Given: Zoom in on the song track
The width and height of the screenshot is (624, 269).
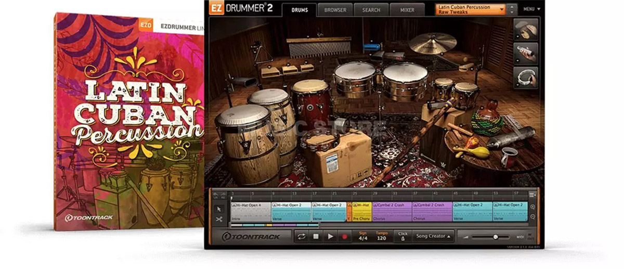Looking at the screenshot, I should (533, 207).
